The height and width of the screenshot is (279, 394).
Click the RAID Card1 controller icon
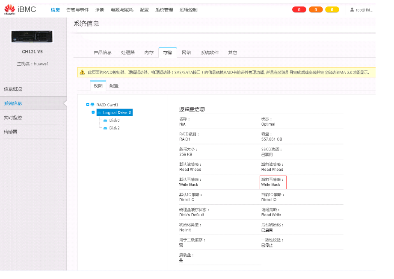click(92, 104)
